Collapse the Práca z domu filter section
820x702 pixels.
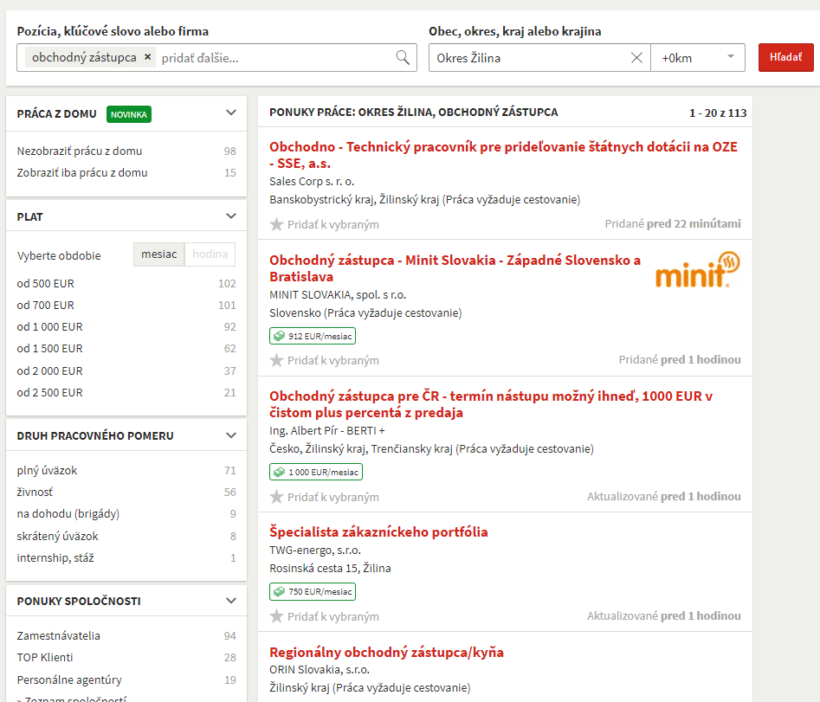coord(231,113)
